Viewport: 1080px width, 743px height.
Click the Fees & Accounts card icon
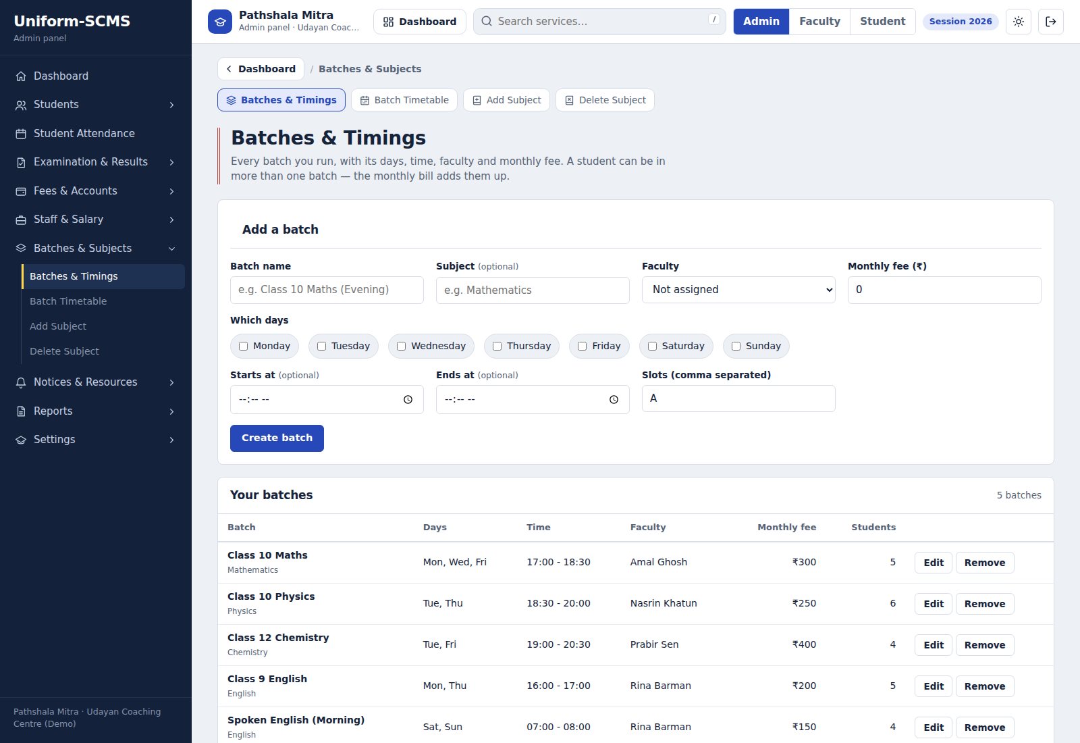(21, 191)
